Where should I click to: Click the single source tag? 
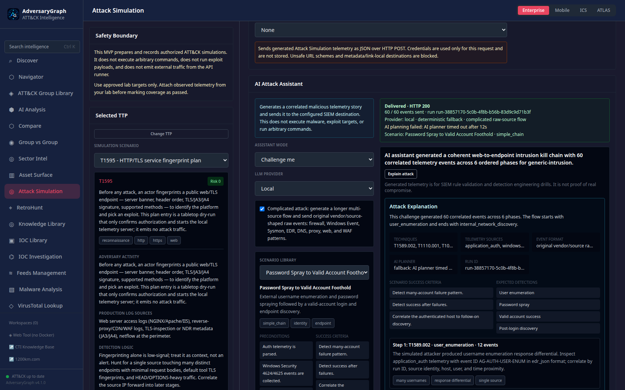pyautogui.click(x=490, y=380)
